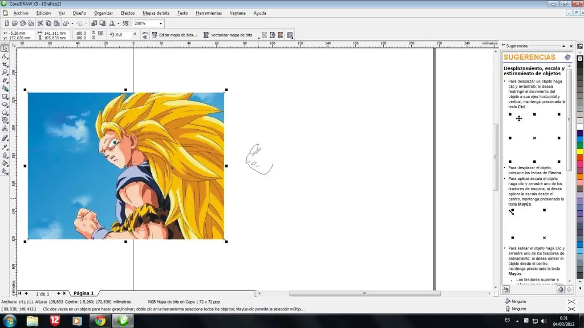584x328 pixels.
Task: Open the Efectos menu
Action: 128,13
